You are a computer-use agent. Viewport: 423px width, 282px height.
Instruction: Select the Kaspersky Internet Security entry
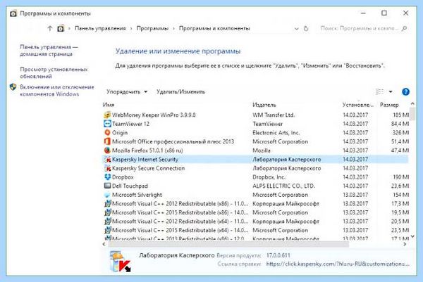coord(255,160)
